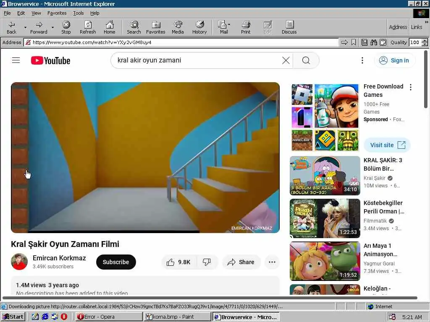Expand the video description box
The width and height of the screenshot is (430, 322).
(x=145, y=286)
